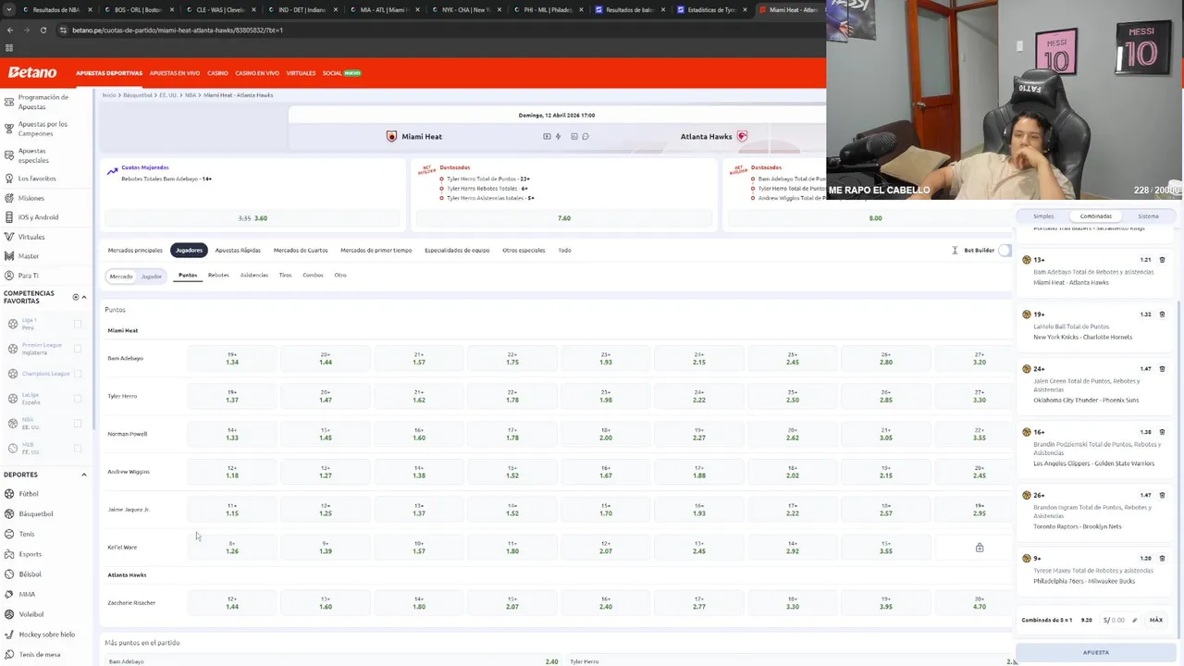Open the Mercados de Cuartos tab

301,250
